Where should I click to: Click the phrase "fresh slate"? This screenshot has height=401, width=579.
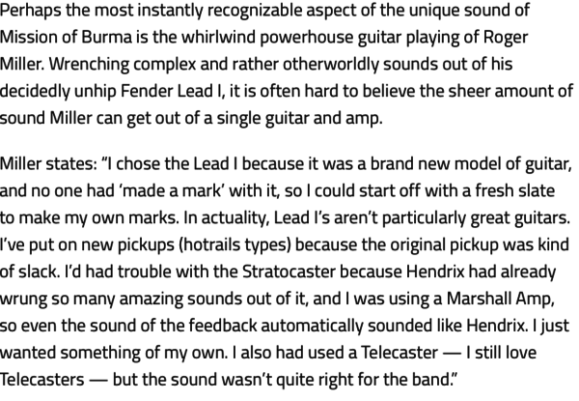pyautogui.click(x=514, y=190)
